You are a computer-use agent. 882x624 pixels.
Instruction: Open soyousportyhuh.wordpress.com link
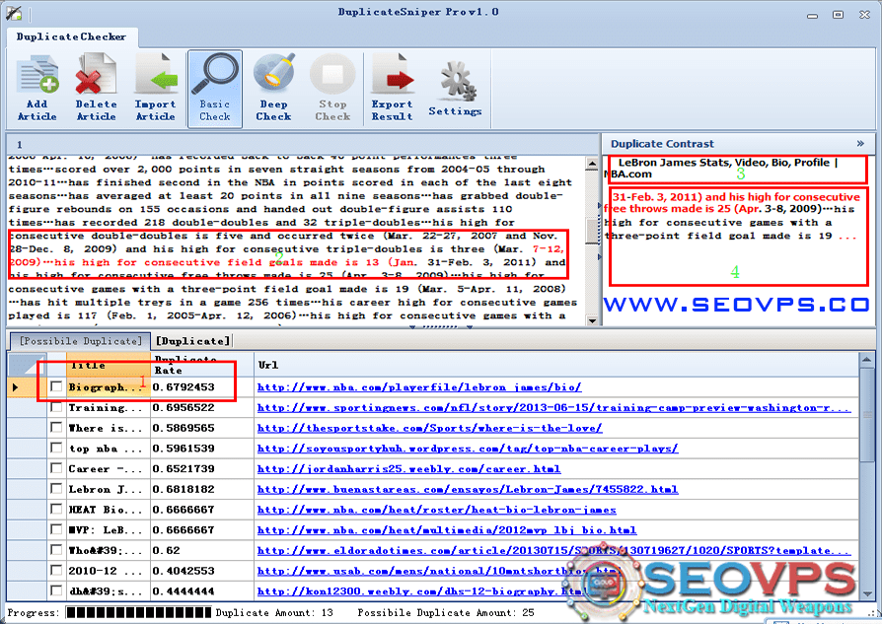[468, 449]
